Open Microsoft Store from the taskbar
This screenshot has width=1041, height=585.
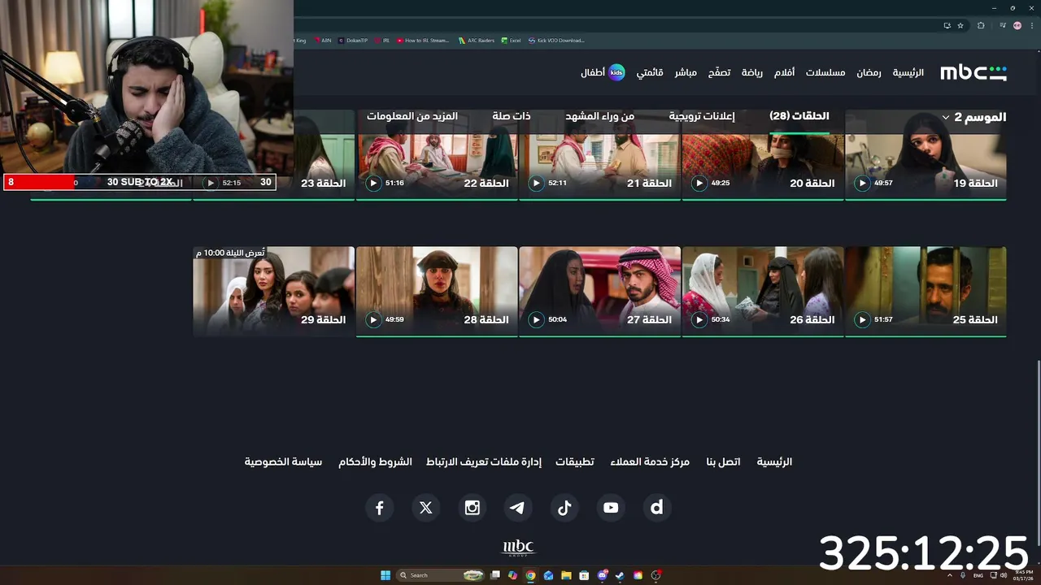[x=584, y=575]
